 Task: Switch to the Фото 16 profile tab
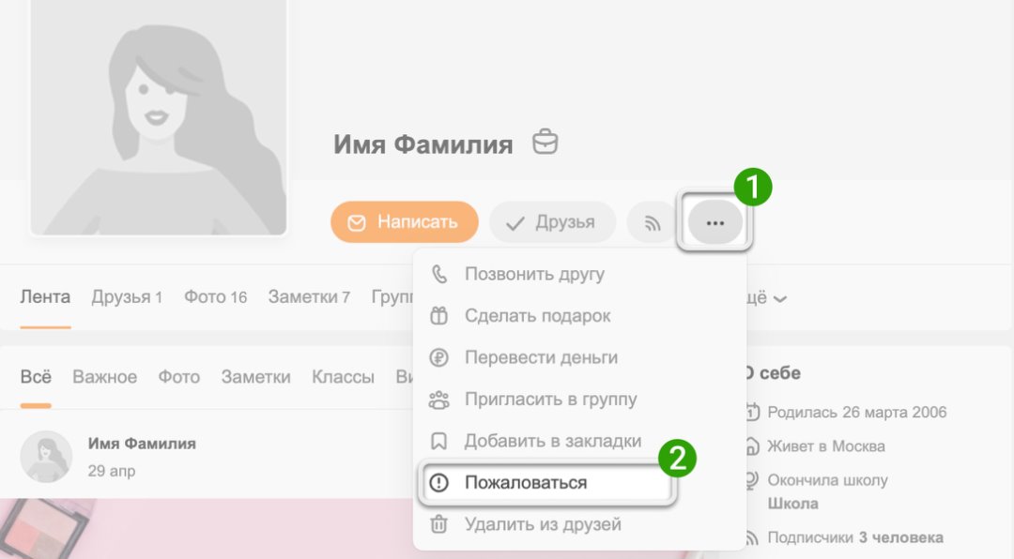click(215, 297)
